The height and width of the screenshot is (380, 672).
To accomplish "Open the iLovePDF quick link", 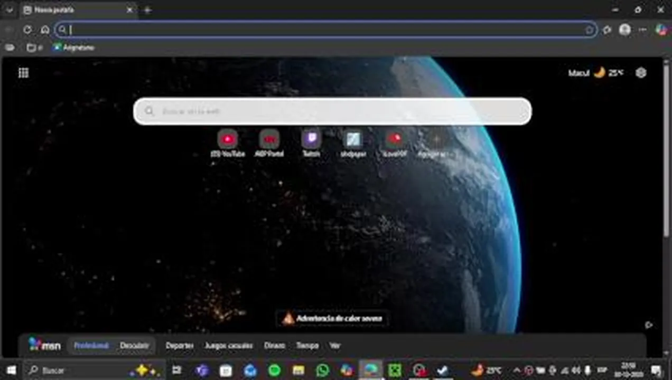I will coord(395,144).
